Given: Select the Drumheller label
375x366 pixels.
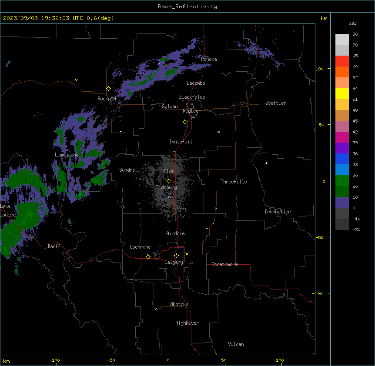Looking at the screenshot, I should [x=278, y=212].
